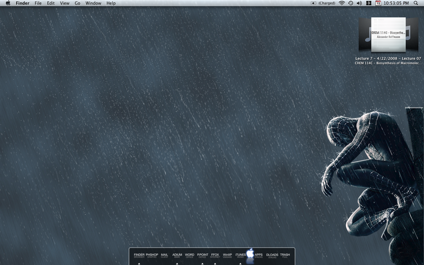Open the Finder application menu

(x=22, y=3)
